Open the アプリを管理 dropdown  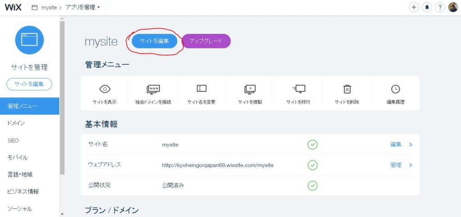pos(83,8)
